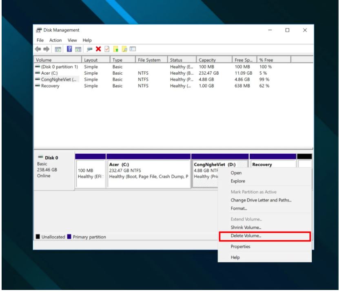
Task: Click the yellow folder magnifier icon
Action: (x=124, y=49)
